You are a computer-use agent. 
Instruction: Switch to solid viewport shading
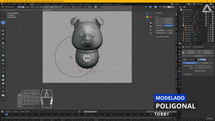(169, 7)
